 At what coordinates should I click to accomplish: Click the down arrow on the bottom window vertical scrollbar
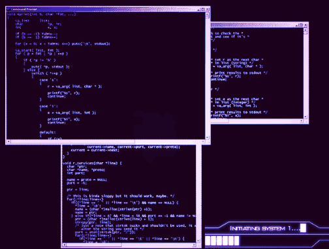[x=198, y=241]
